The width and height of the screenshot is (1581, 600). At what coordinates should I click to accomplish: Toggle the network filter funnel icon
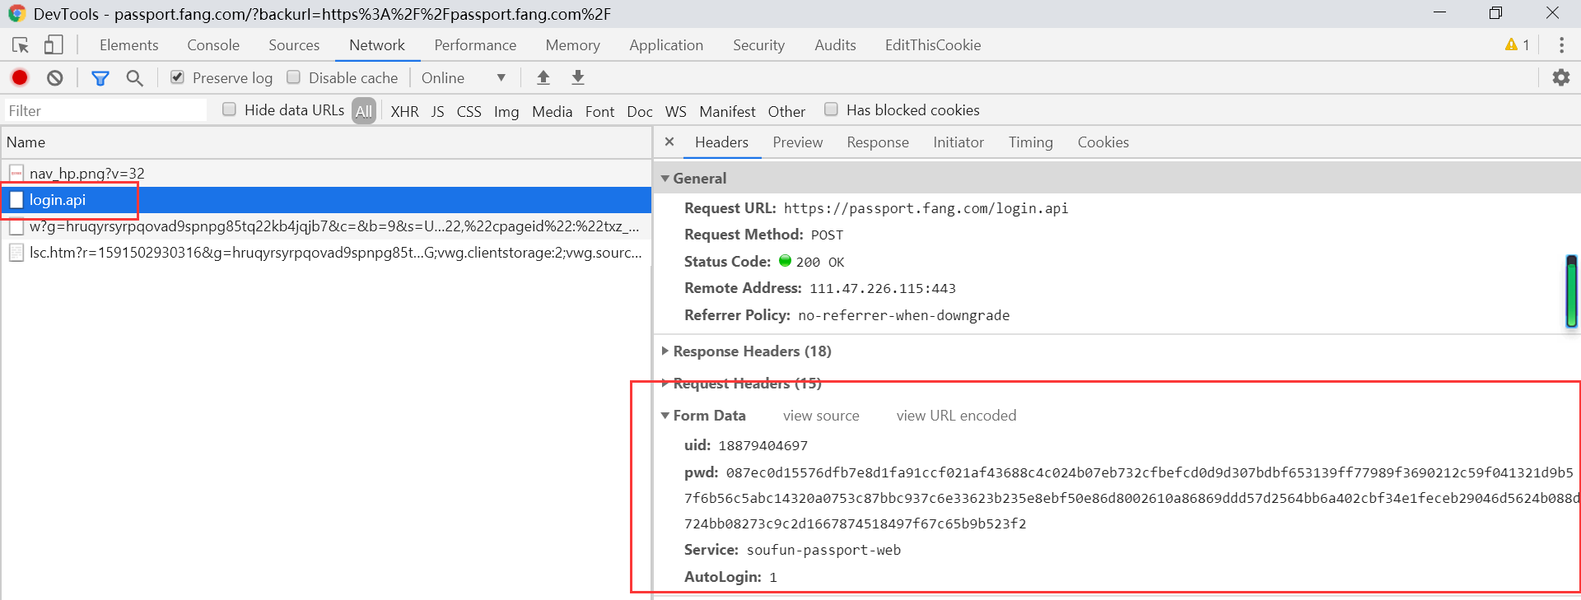tap(100, 77)
